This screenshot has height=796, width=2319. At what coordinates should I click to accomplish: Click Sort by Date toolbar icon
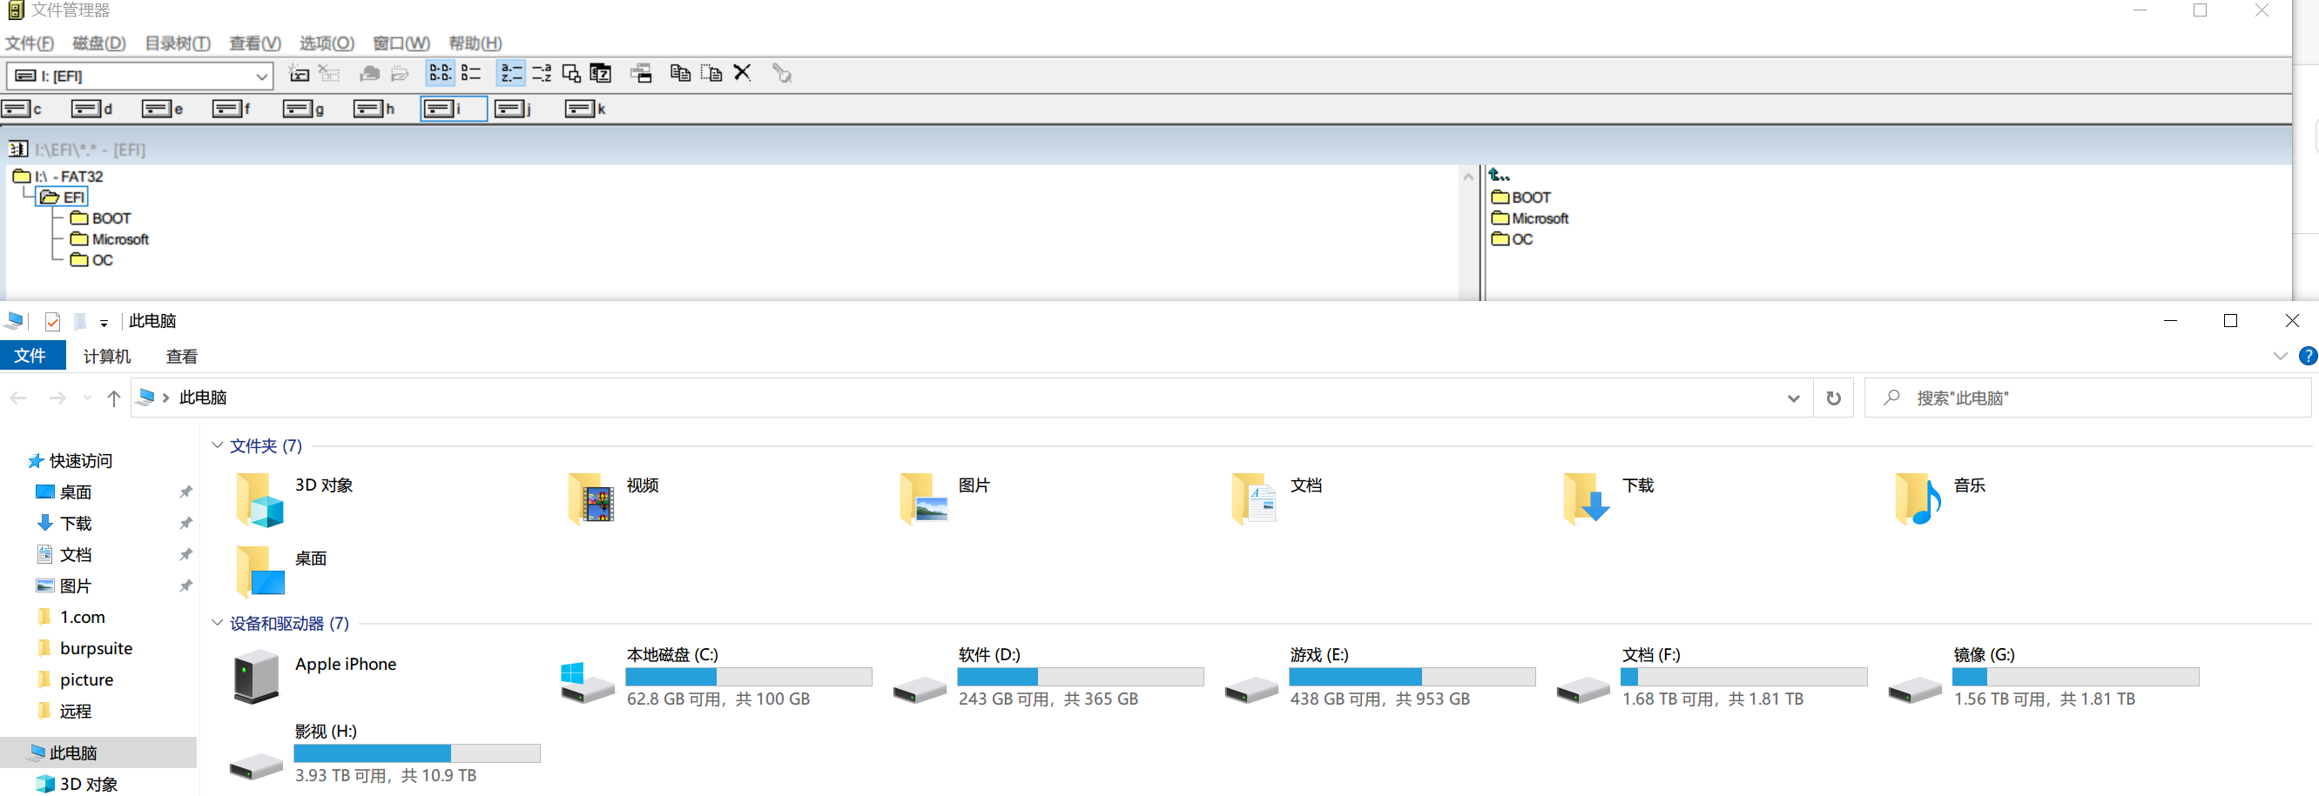601,74
